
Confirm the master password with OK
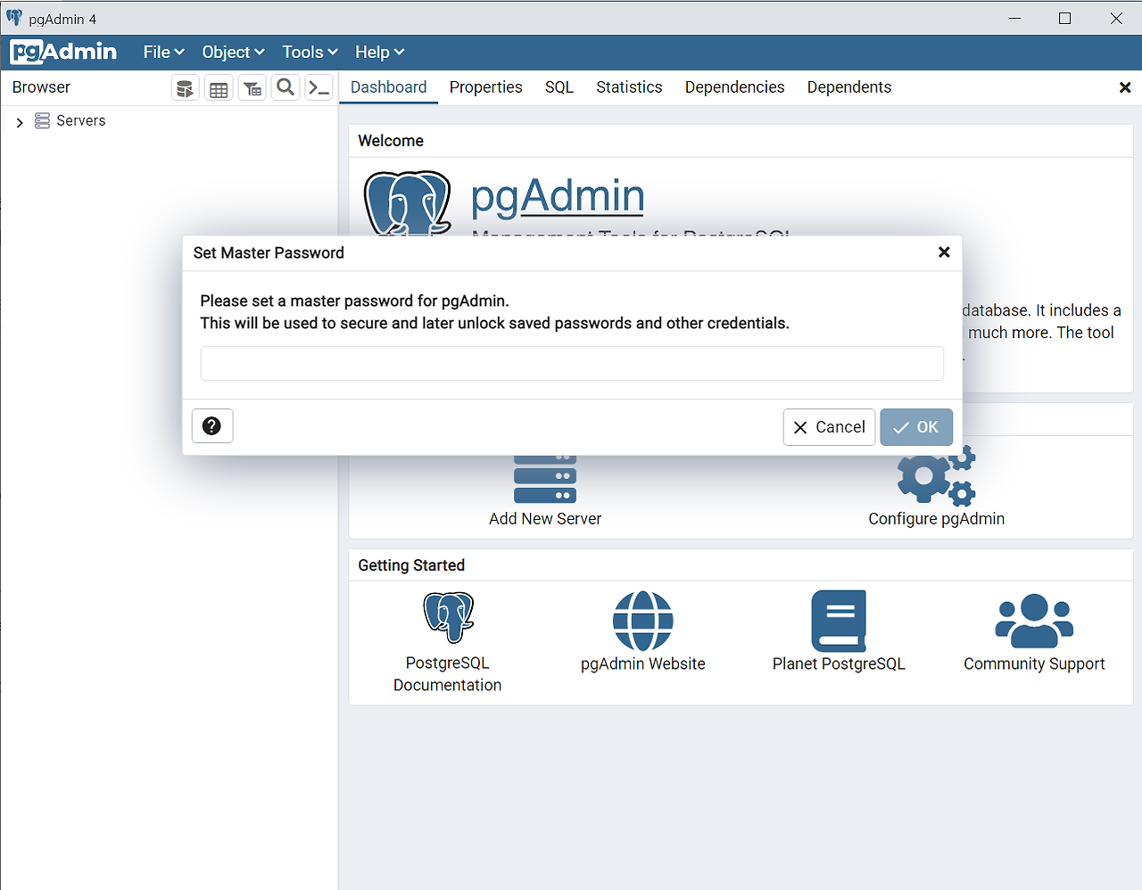pyautogui.click(x=916, y=427)
